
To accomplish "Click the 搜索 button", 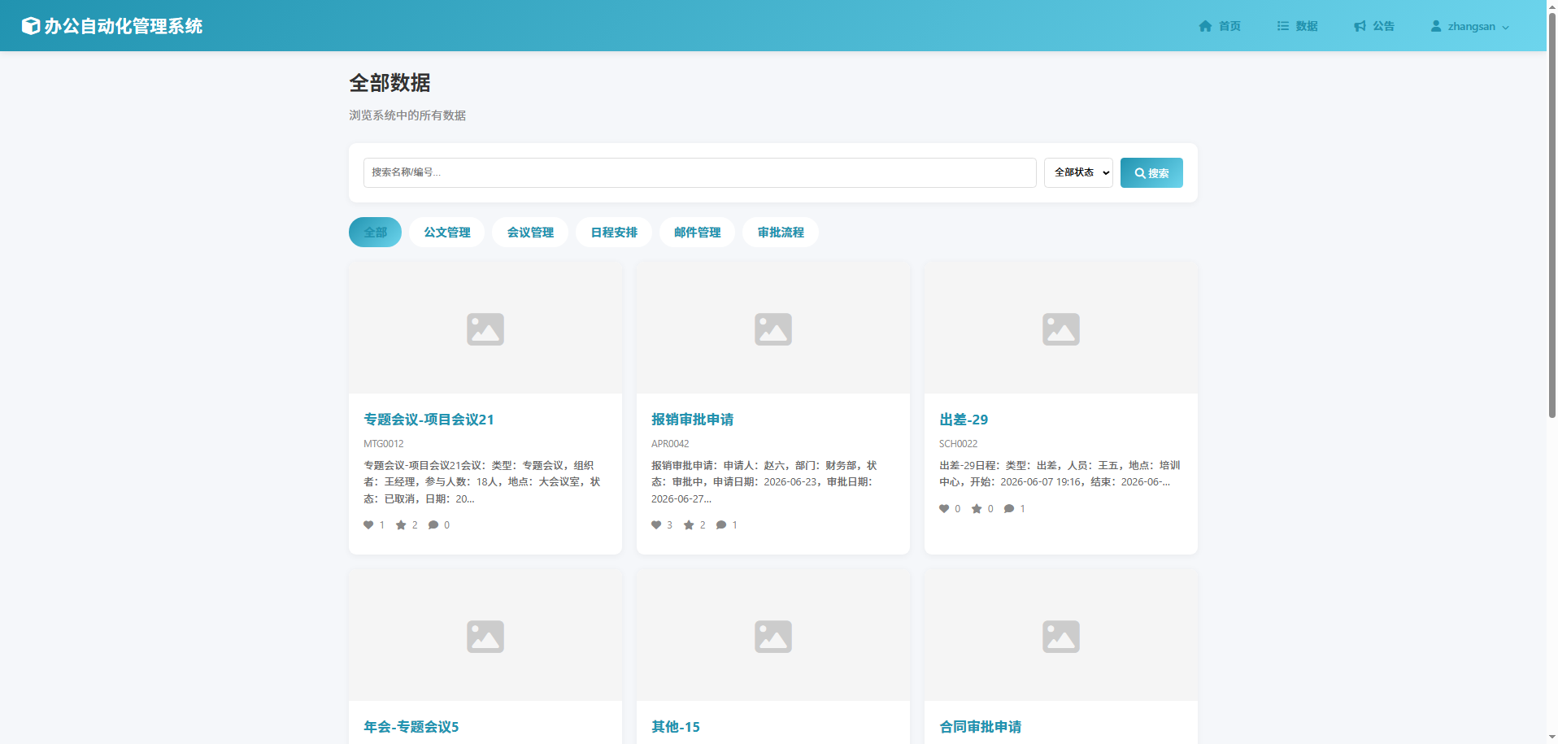I will click(x=1151, y=172).
